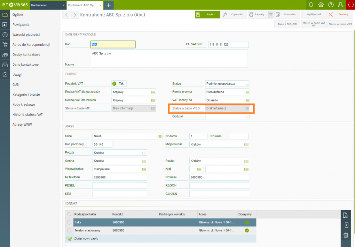Screen dimensions: 355x247
Task: Select the Faks row radio circle
Action: point(69,222)
